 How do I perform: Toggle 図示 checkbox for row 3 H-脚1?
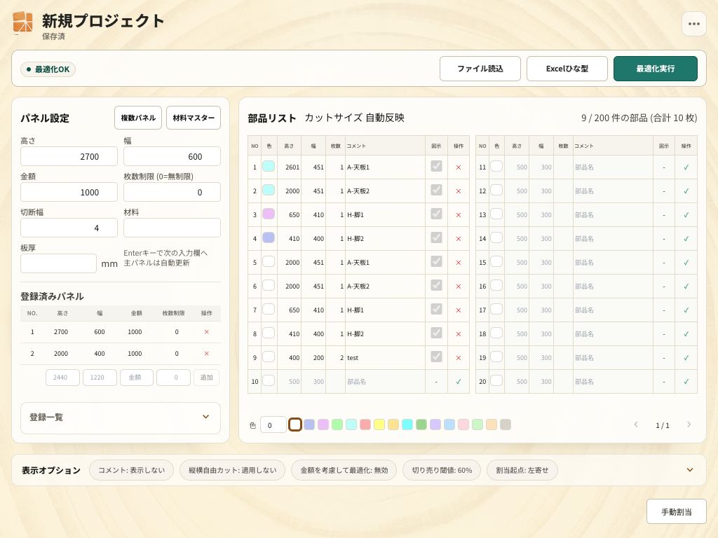[436, 214]
